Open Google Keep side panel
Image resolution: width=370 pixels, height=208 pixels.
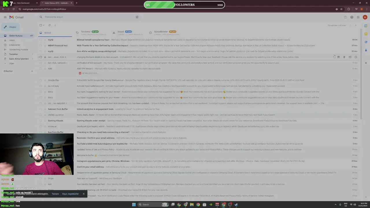pyautogui.click(x=366, y=34)
